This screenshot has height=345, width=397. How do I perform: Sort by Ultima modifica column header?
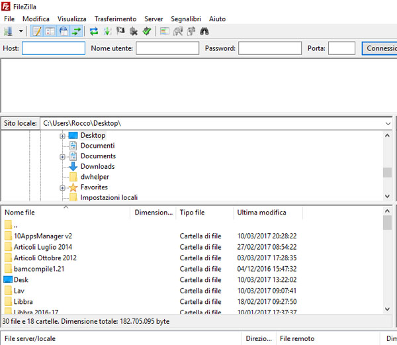pos(268,213)
